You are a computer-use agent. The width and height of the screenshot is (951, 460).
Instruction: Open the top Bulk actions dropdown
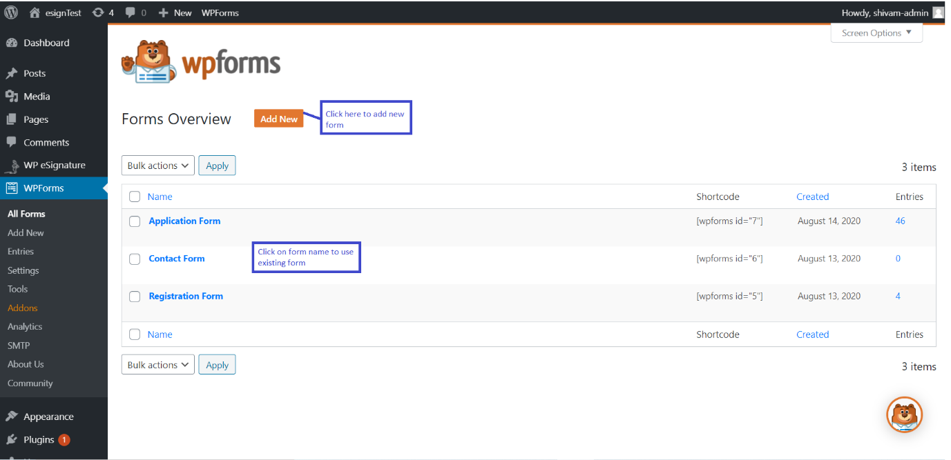click(x=158, y=166)
